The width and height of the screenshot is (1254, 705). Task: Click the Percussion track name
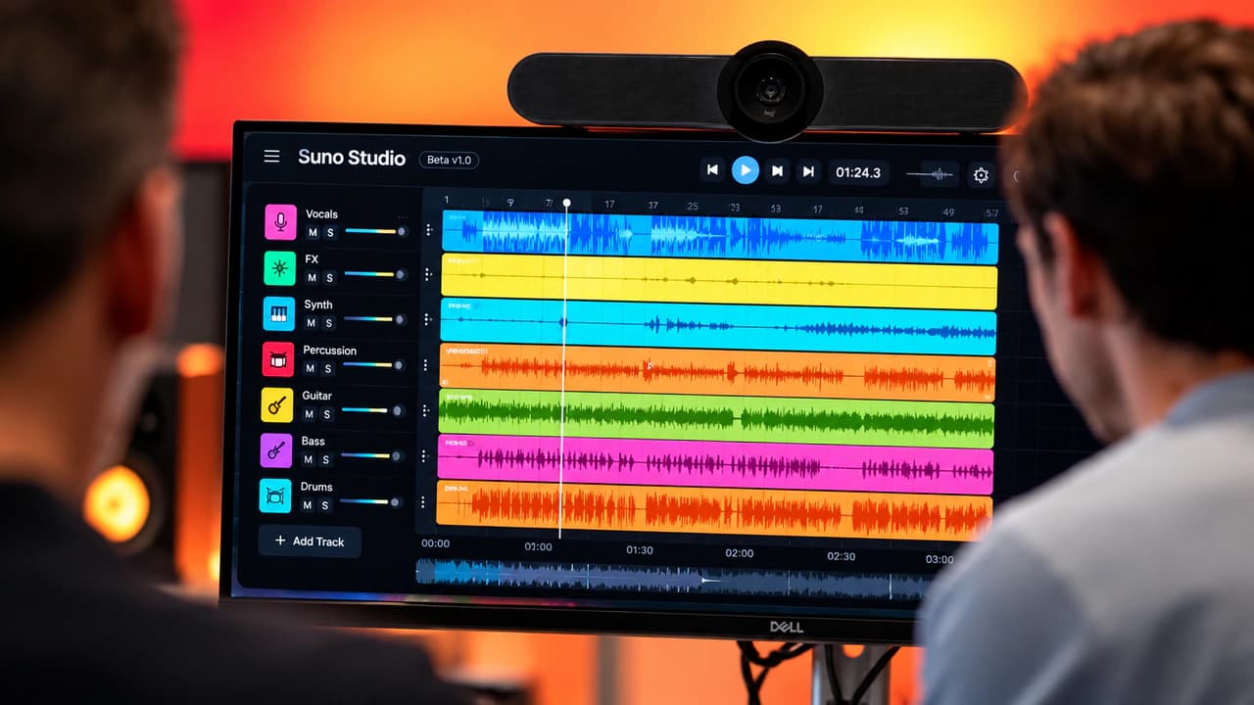pos(329,351)
